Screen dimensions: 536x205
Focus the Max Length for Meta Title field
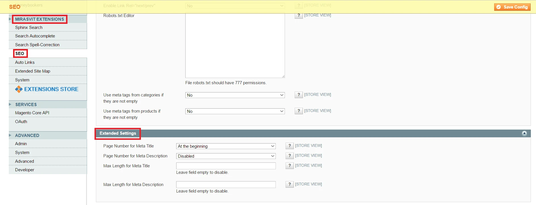click(x=226, y=166)
